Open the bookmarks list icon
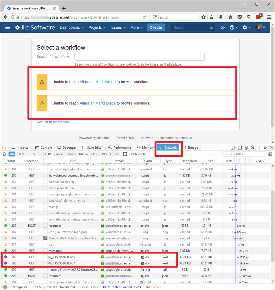This screenshot has width=275, height=290. tap(212, 17)
